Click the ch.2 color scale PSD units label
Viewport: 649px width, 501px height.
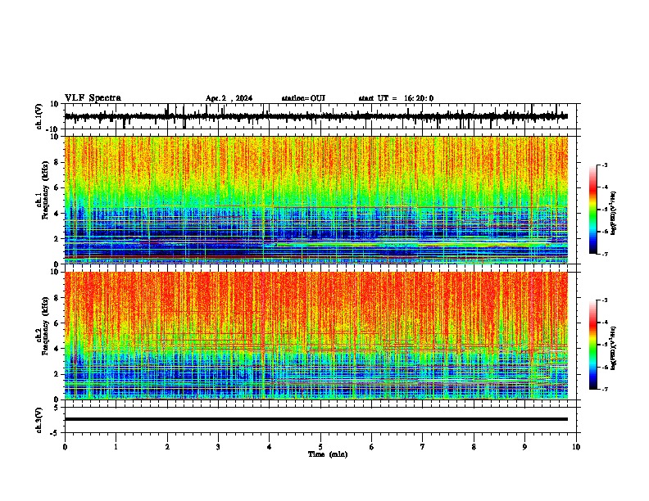tap(613, 348)
